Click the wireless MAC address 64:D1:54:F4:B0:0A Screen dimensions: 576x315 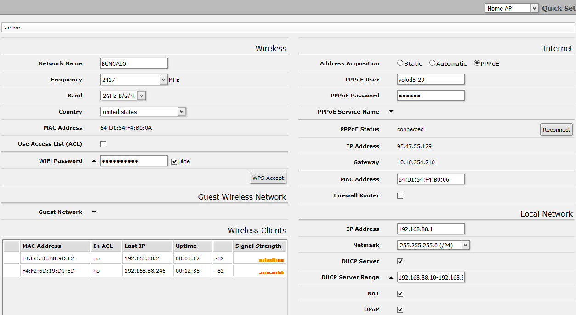click(x=126, y=128)
